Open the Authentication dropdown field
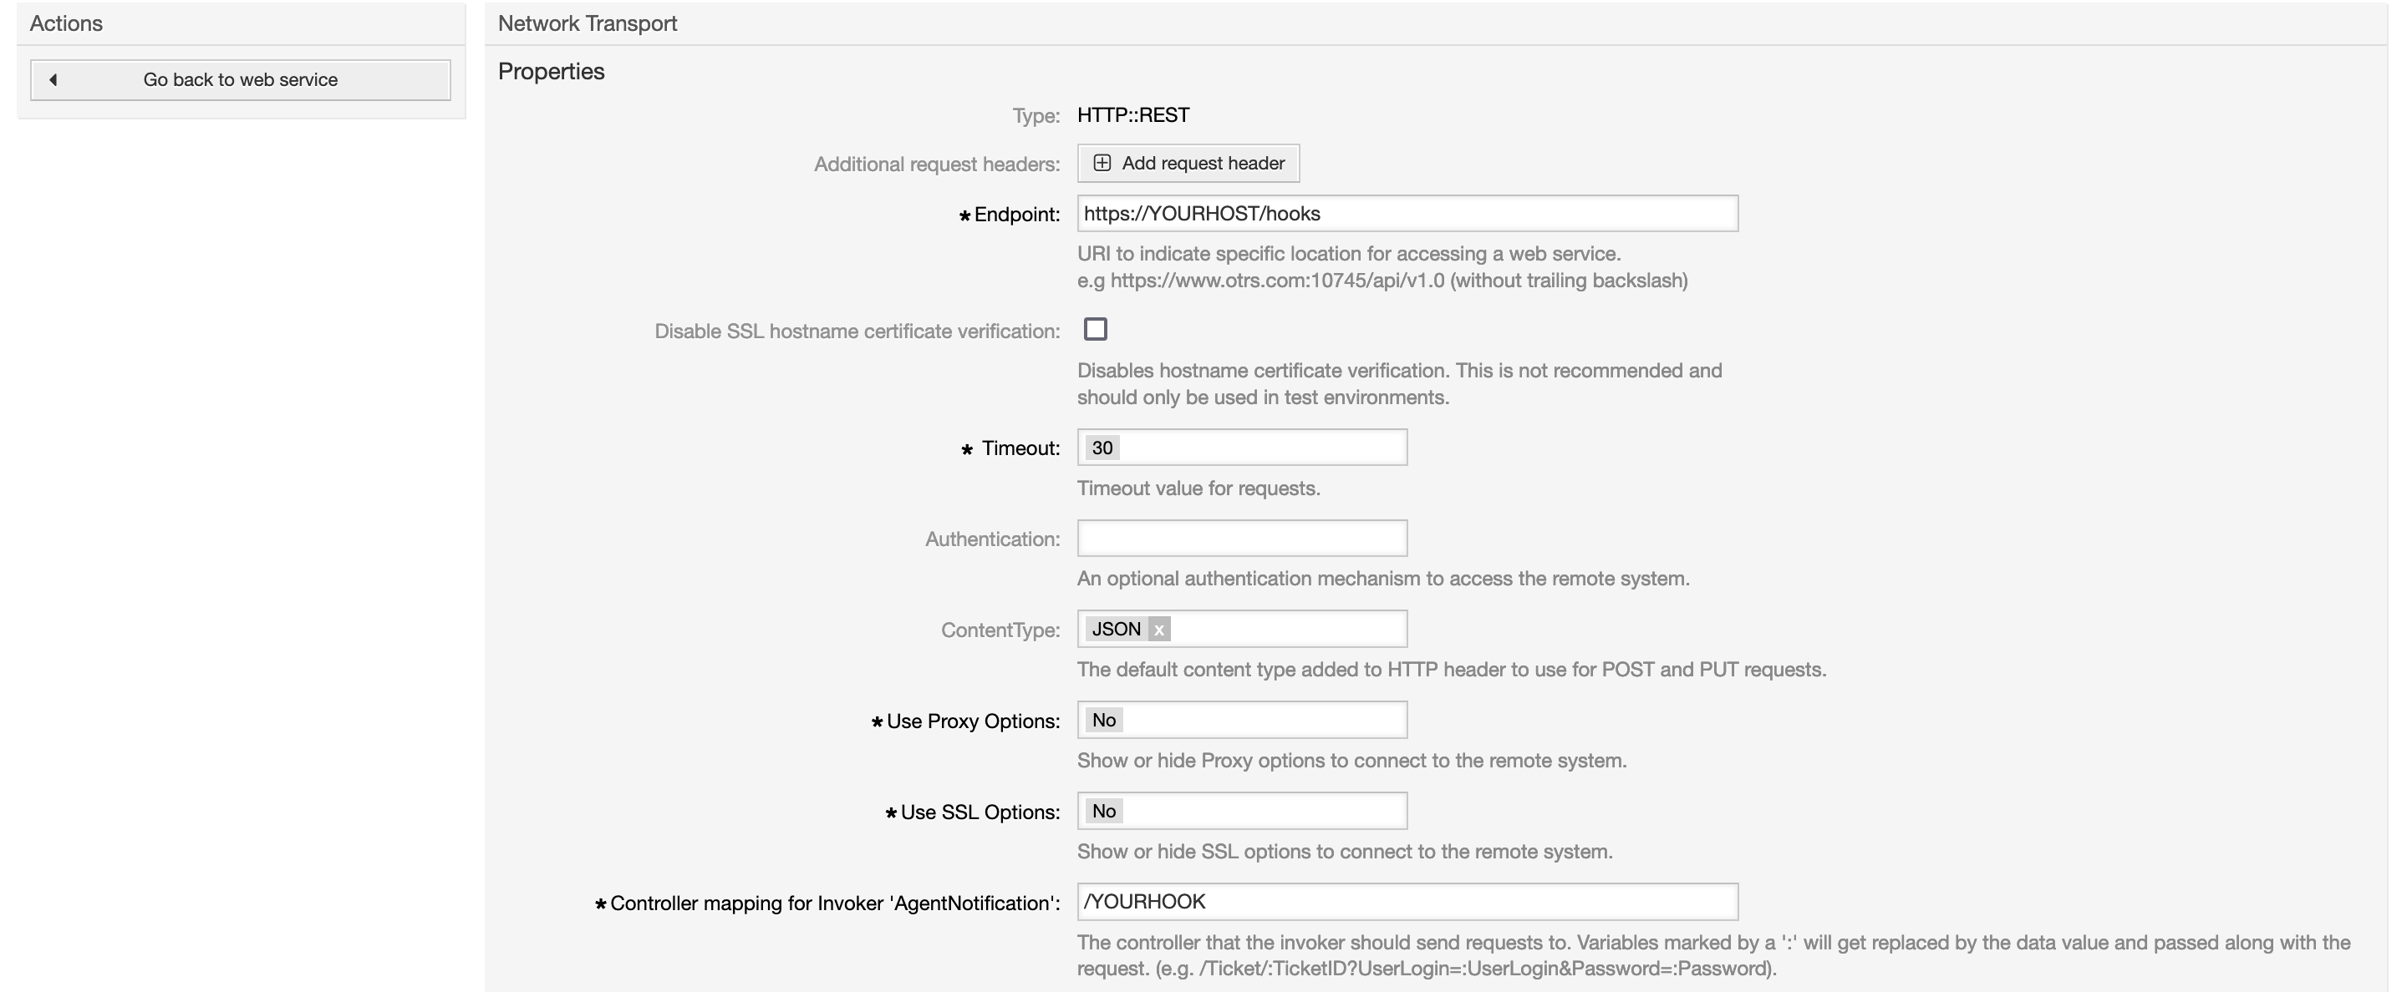Screen dimensions: 2407x992 [1242, 539]
